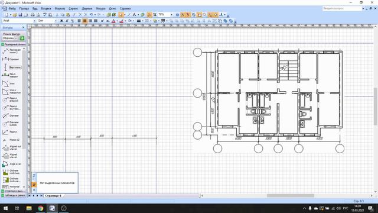
Task: Undo the last action with the arrow icon
Action: tap(92, 15)
